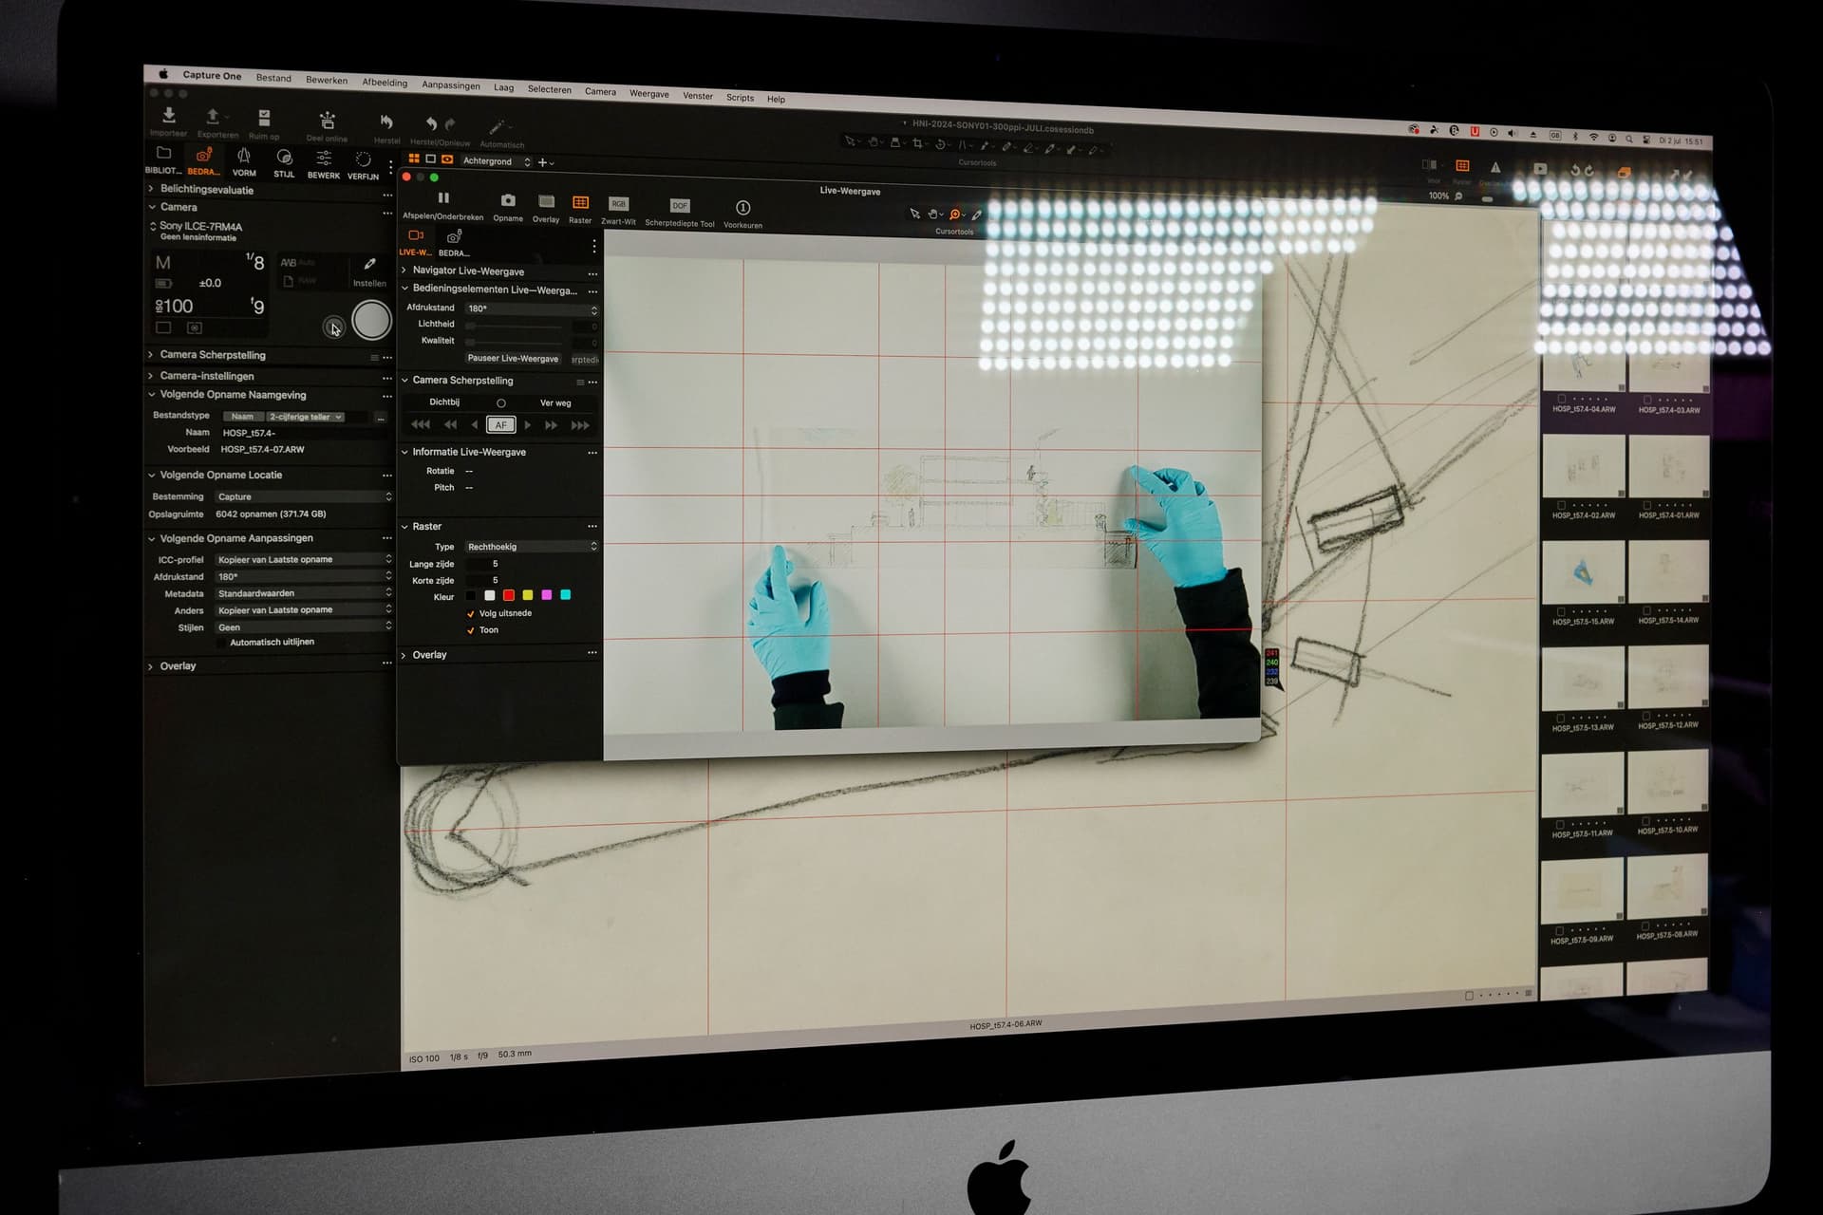Open the Aanpassingen menu
Screen dimensions: 1823x1215
coord(451,84)
